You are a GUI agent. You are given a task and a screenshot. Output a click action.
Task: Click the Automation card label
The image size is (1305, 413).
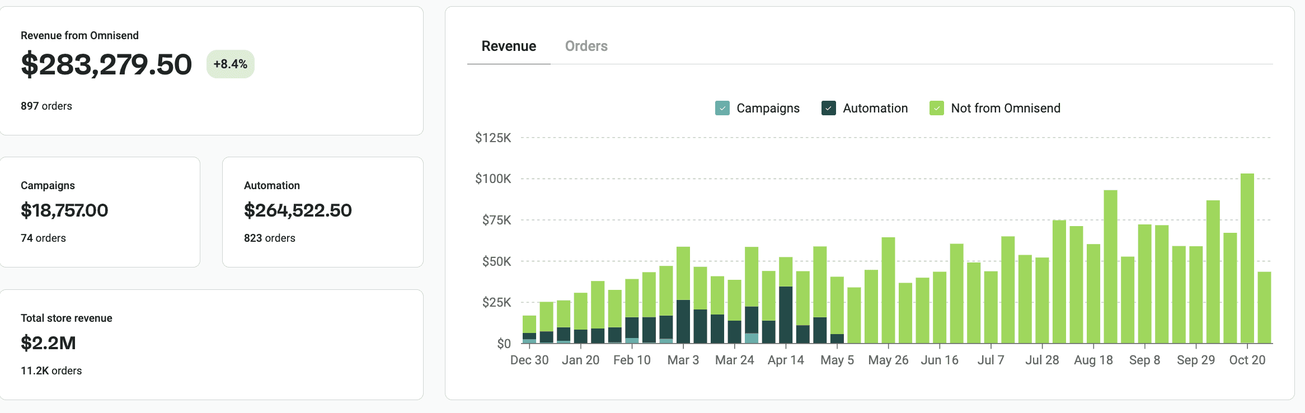pyautogui.click(x=272, y=185)
